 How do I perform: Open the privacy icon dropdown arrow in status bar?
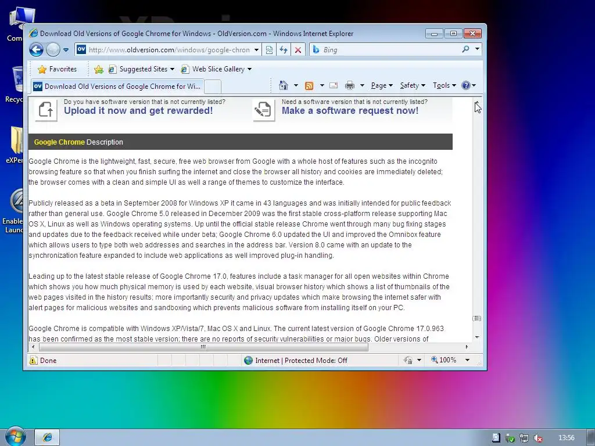pos(420,360)
